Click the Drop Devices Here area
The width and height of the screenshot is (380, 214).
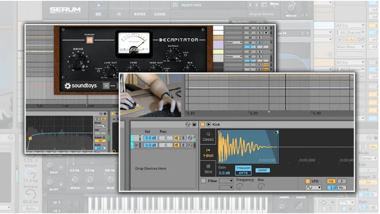pyautogui.click(x=151, y=169)
